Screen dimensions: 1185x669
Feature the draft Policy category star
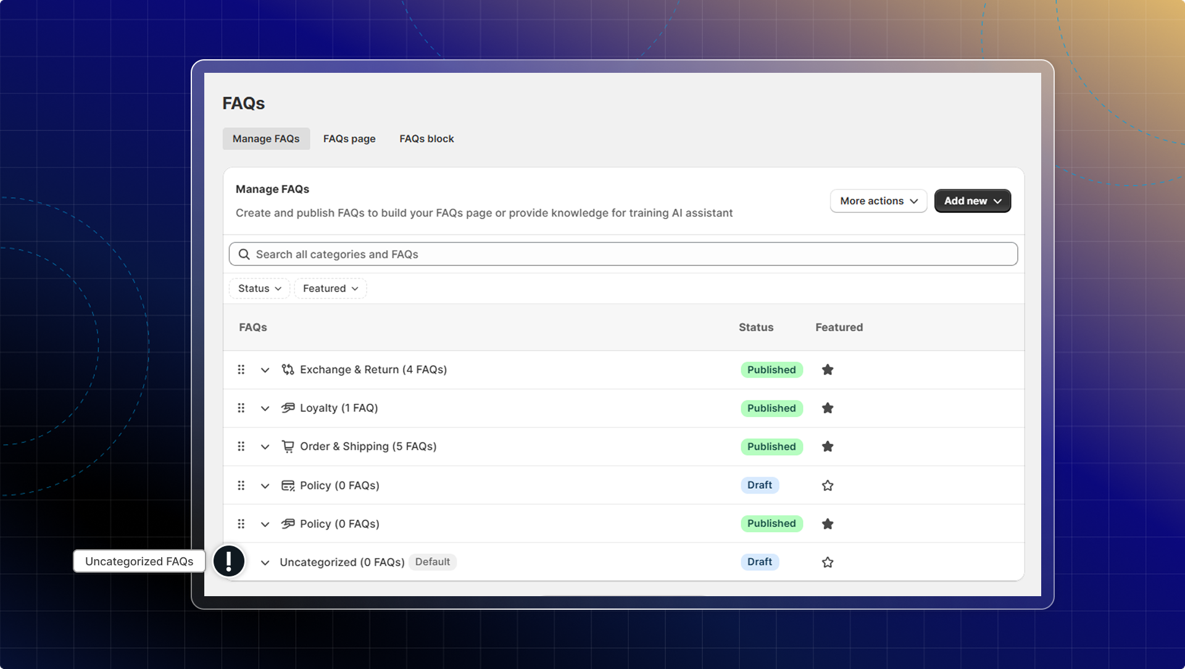click(828, 486)
